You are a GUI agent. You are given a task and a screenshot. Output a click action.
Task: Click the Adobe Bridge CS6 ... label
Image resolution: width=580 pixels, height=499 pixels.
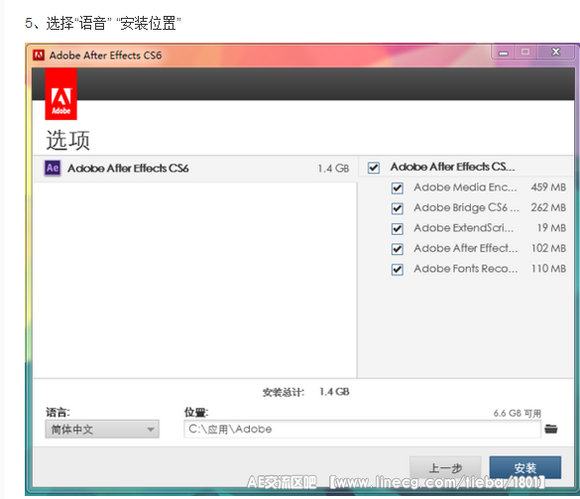pos(466,207)
